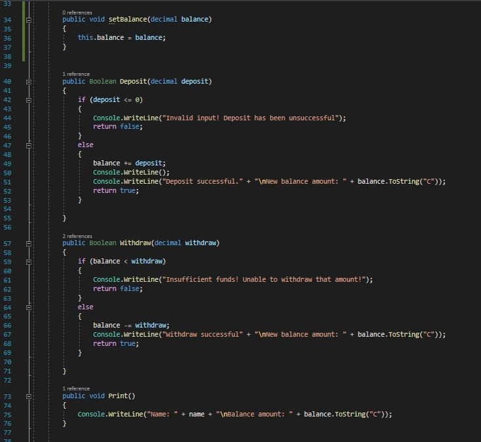The width and height of the screenshot is (481, 442).
Task: Open '1 reference' CodeLens above Print
Action: tap(76, 388)
